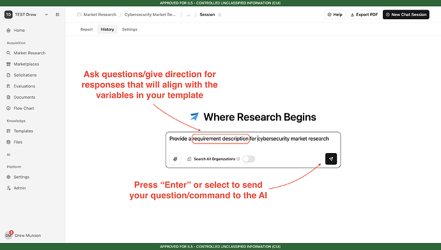Switch to the session Settings tab
This screenshot has height=250, width=441.
click(x=130, y=29)
